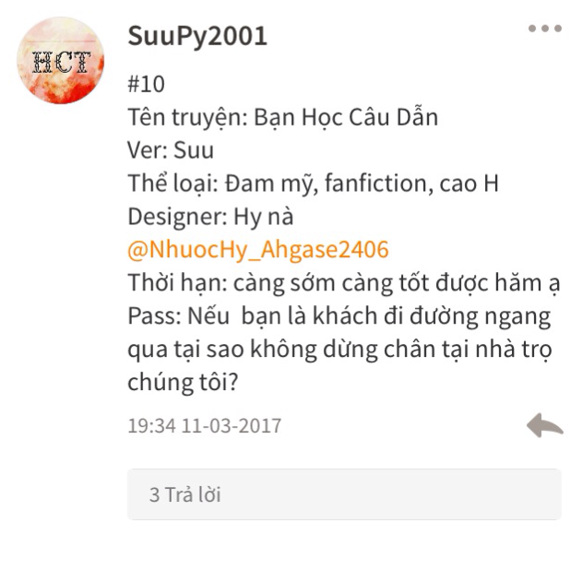This screenshot has height=582, width=582.
Task: Select the #10 order number text
Action: click(x=146, y=84)
